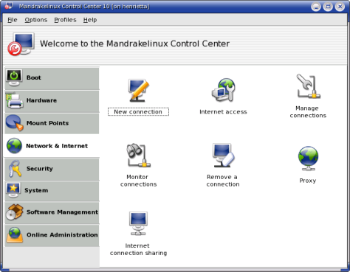Select Online Administration category label
The width and height of the screenshot is (350, 272).
click(x=62, y=235)
